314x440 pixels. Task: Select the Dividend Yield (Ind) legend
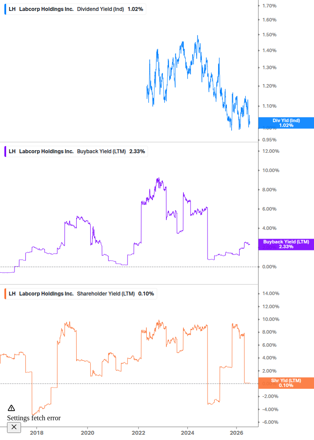(x=75, y=9)
